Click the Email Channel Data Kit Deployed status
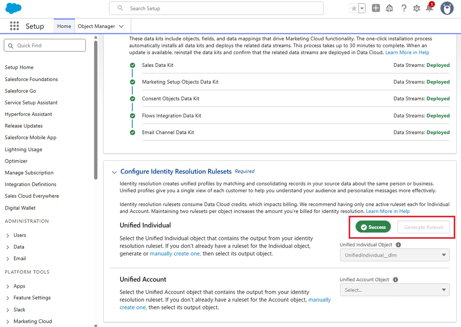Viewport: 461px width, 327px height. [x=438, y=132]
